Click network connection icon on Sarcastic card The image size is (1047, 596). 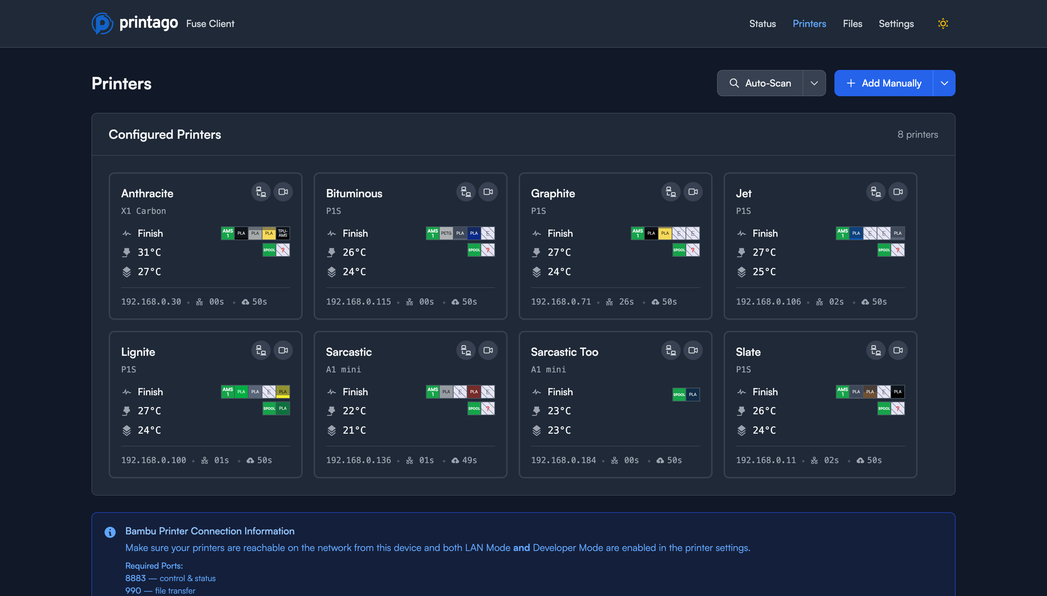pos(466,350)
